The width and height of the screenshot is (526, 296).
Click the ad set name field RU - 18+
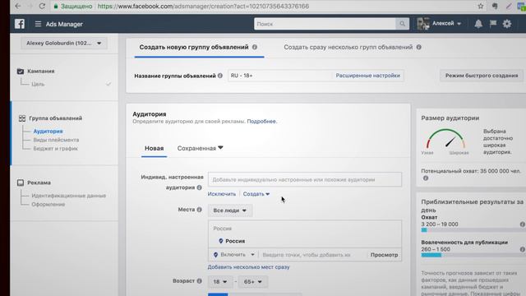(280, 76)
